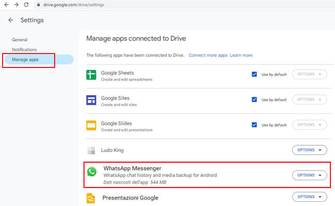
Task: Switch to the Manage apps section
Action: coord(39,60)
